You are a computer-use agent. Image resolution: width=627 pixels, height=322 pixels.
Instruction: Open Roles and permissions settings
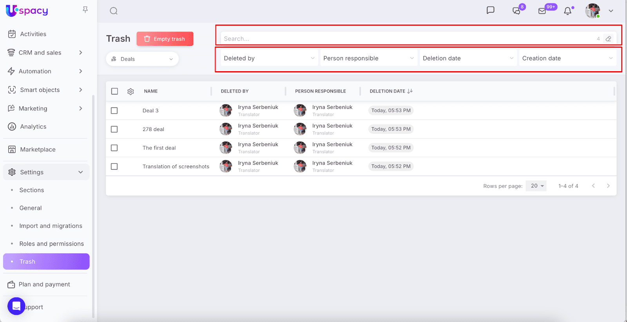click(51, 244)
